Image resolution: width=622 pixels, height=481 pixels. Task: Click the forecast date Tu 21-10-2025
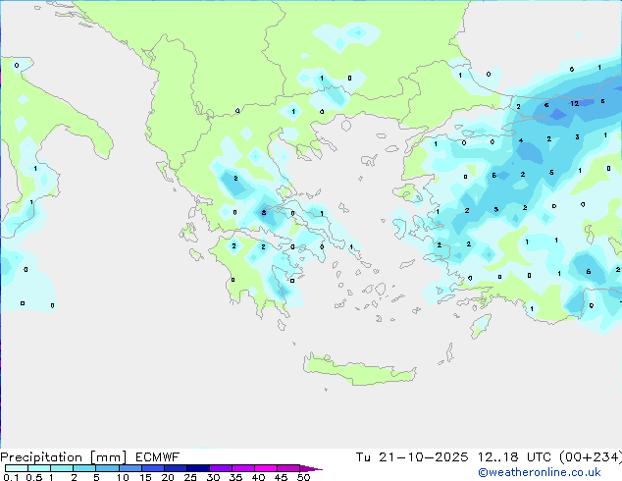(412, 457)
